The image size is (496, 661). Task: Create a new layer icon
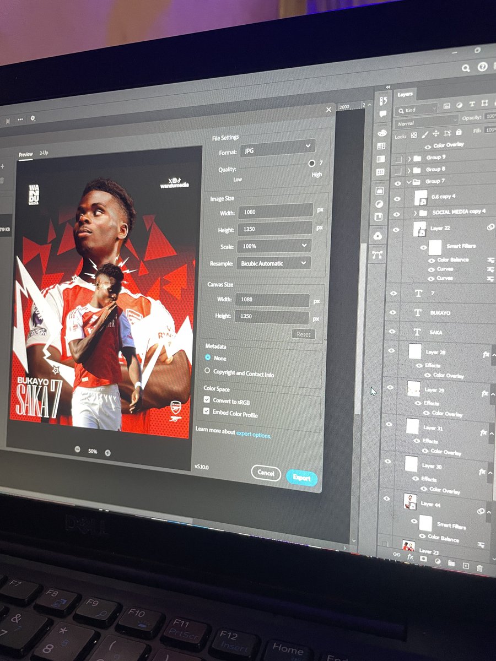tap(466, 566)
